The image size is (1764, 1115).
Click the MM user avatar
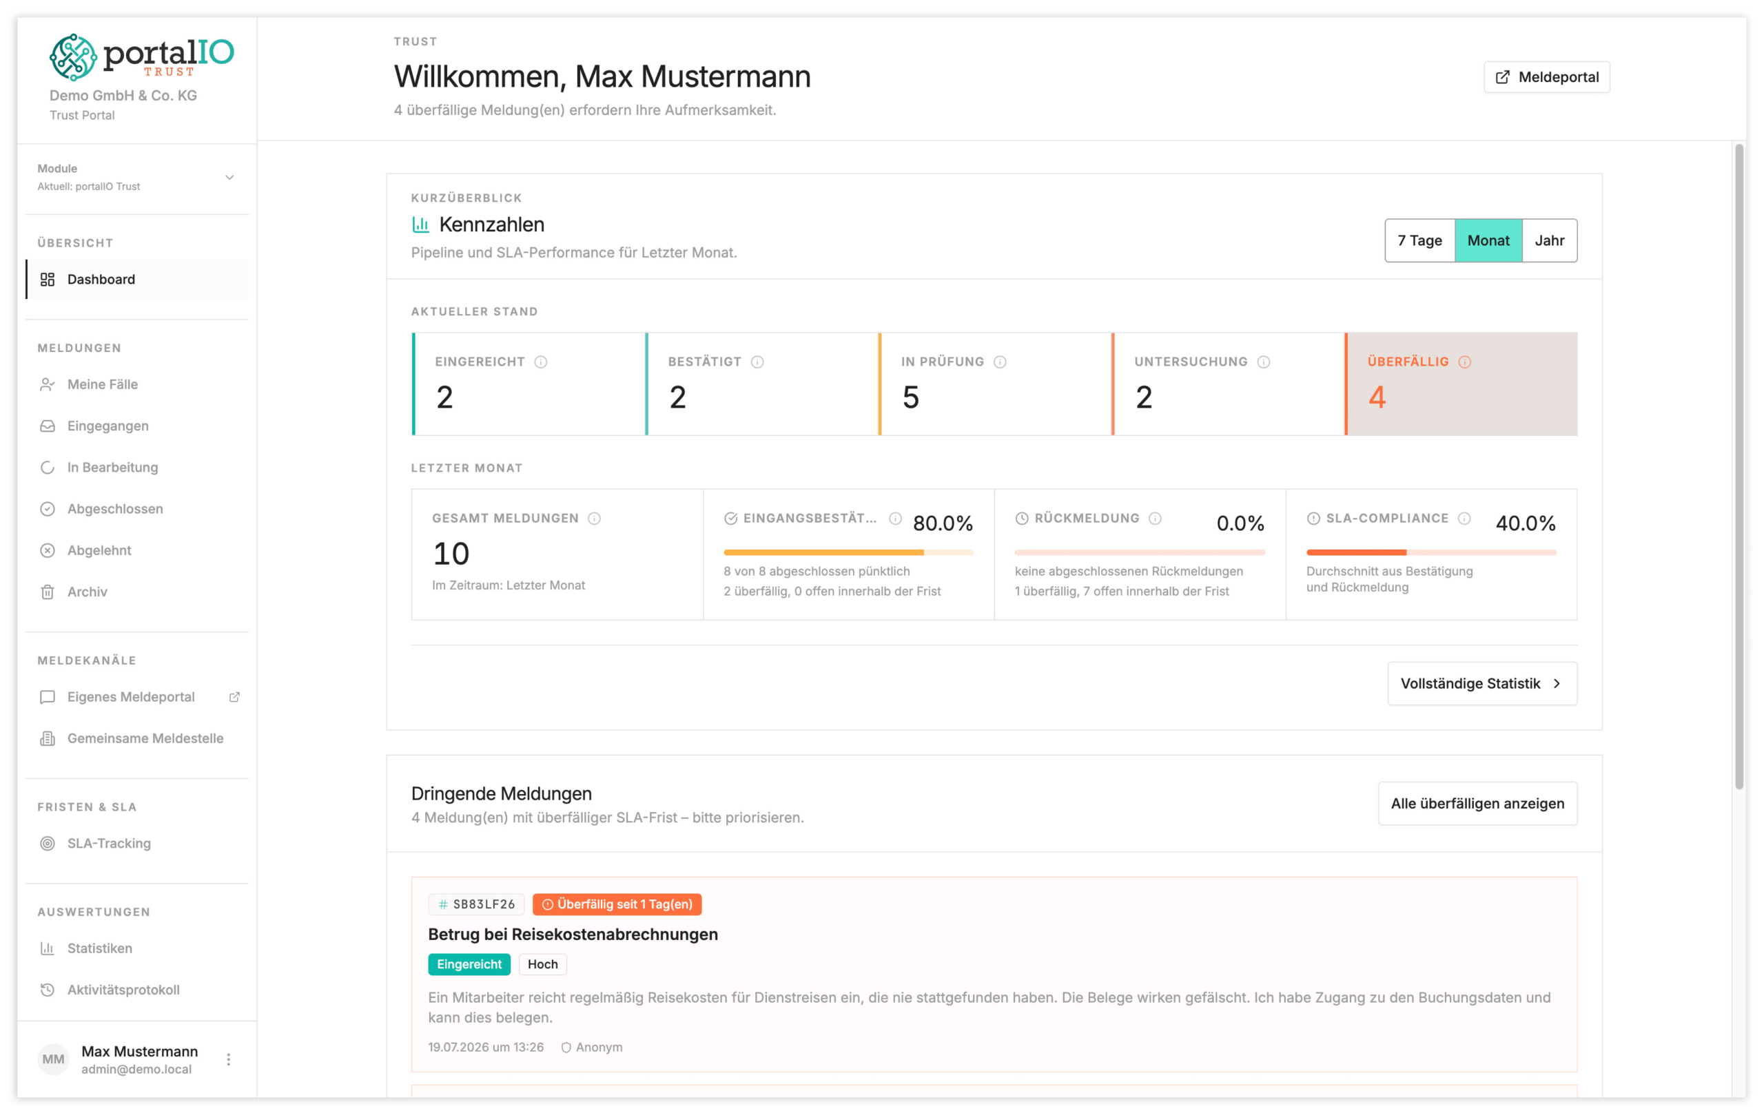(54, 1059)
